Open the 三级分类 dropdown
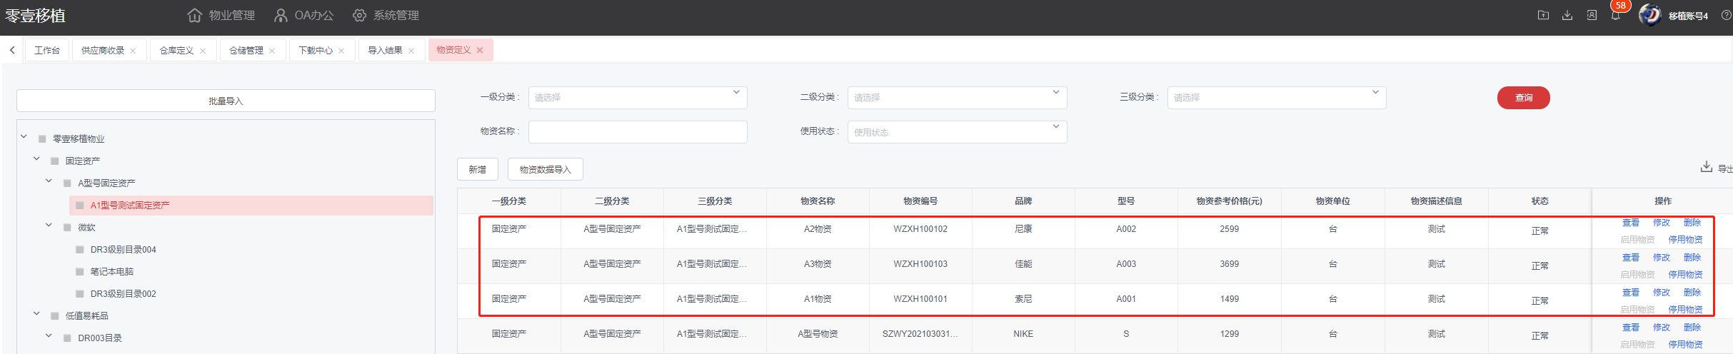1733x354 pixels. pyautogui.click(x=1277, y=98)
